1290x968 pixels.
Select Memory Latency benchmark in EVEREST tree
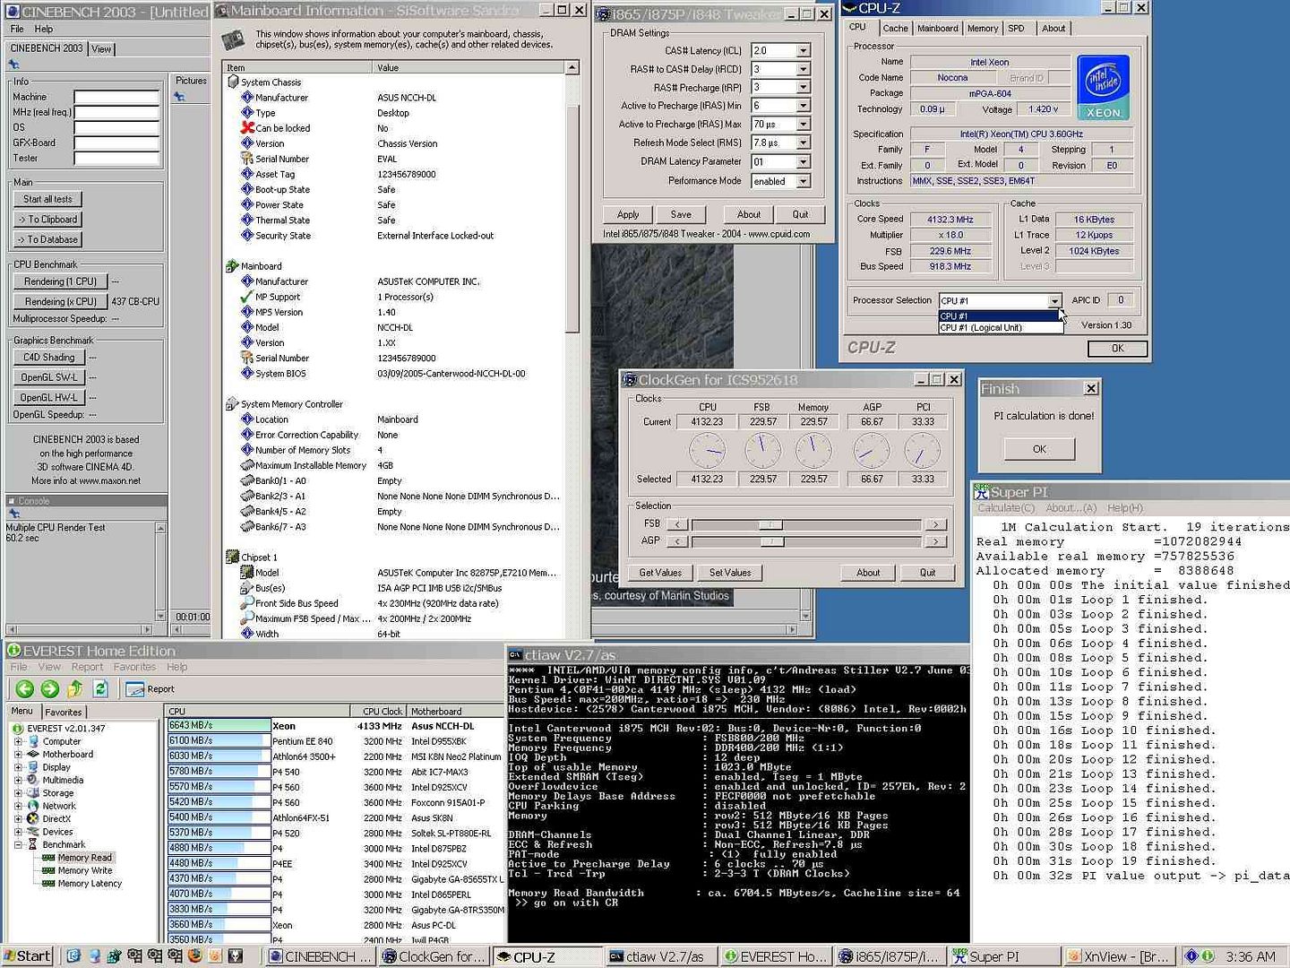tap(89, 884)
